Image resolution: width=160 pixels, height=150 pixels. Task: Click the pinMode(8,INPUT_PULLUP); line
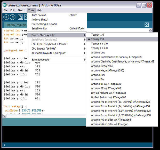[25, 110]
